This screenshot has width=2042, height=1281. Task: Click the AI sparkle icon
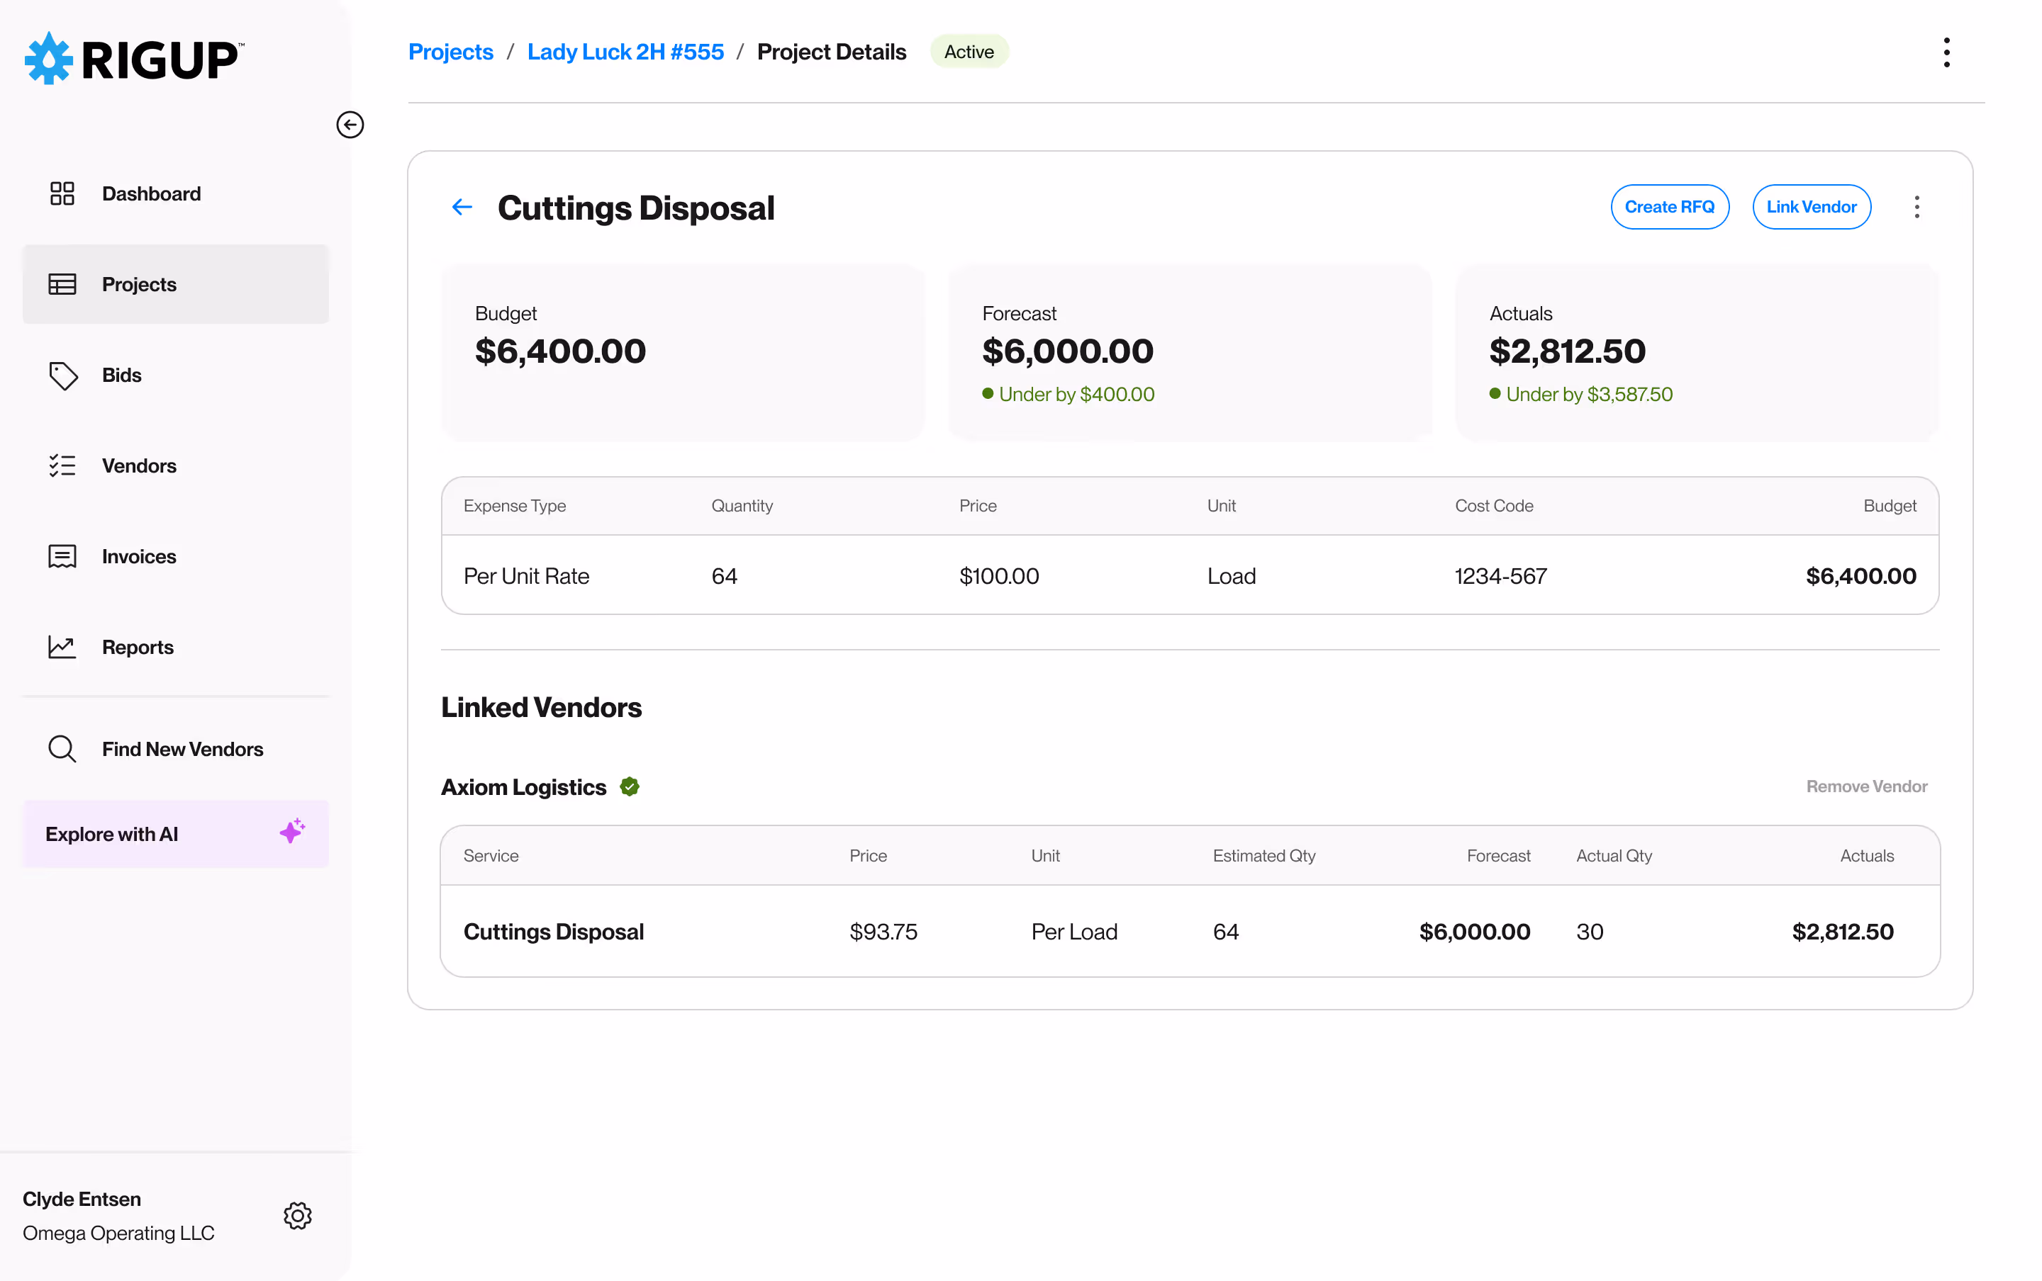pos(291,831)
